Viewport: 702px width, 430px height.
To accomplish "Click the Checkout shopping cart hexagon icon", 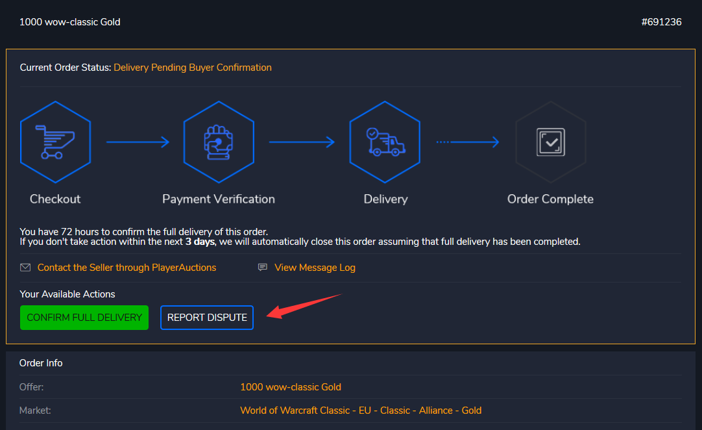I will 55,142.
